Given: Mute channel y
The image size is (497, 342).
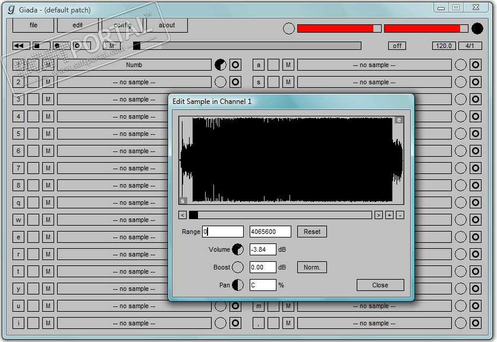Looking at the screenshot, I should click(x=48, y=289).
